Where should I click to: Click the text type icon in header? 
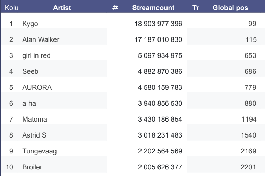pyautogui.click(x=195, y=8)
